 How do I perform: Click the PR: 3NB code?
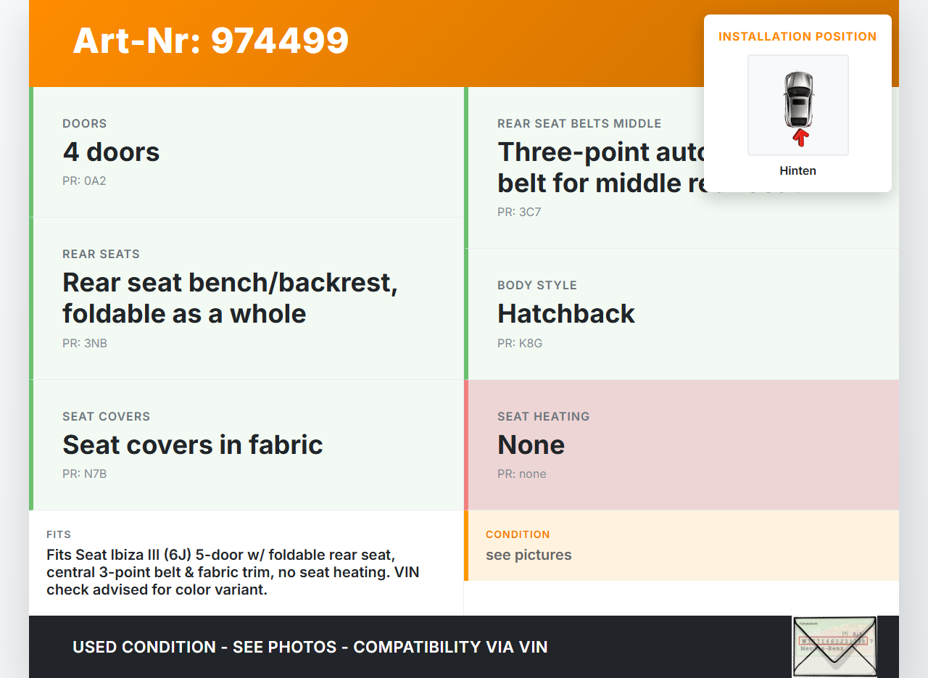(85, 343)
